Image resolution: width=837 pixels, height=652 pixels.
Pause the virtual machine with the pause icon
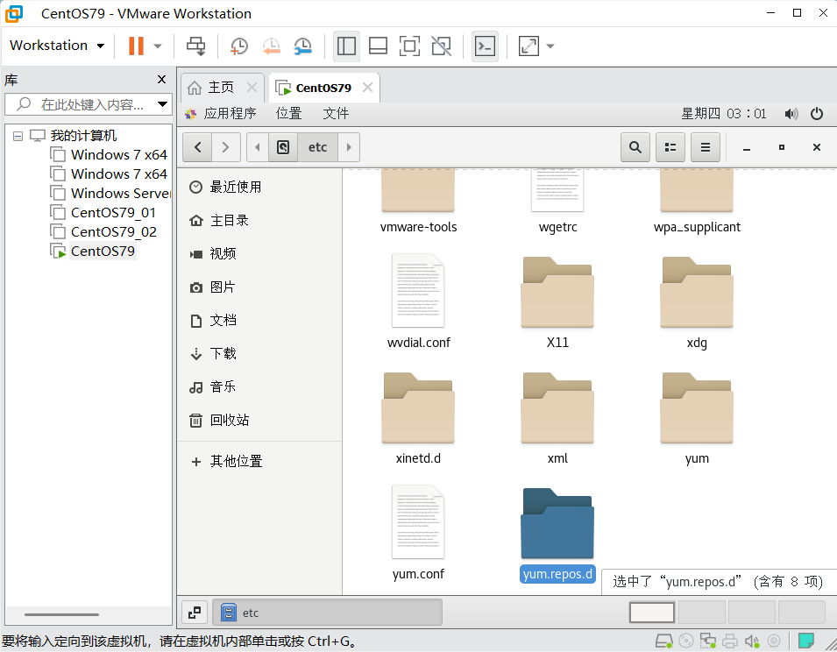click(136, 46)
